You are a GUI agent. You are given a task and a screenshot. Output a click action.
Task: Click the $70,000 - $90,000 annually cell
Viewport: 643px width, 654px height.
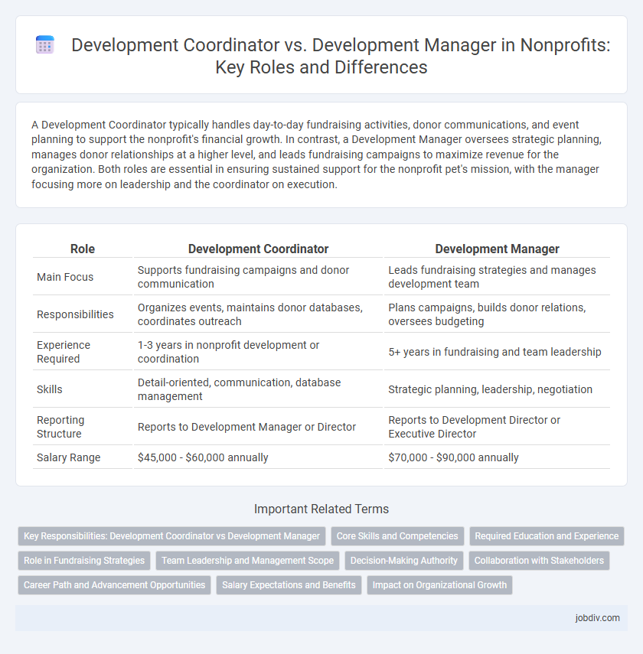[497, 457]
